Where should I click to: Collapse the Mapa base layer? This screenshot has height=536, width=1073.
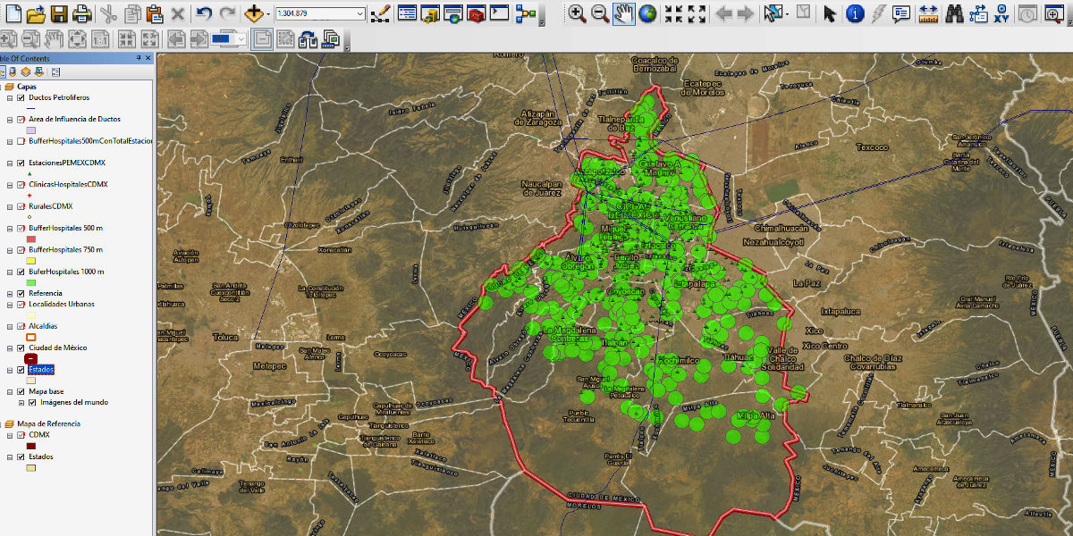pyautogui.click(x=10, y=391)
